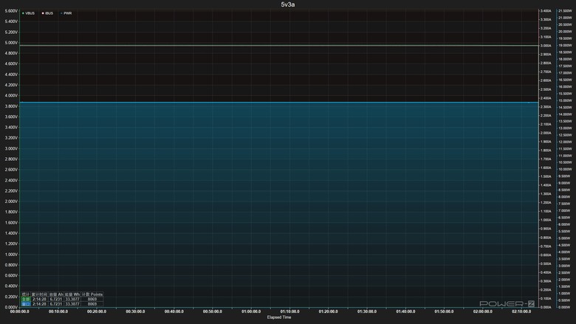
Task: Click the 02:00:00.0 time axis label
Action: point(483,311)
